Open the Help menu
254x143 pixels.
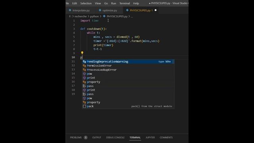coord(136,3)
